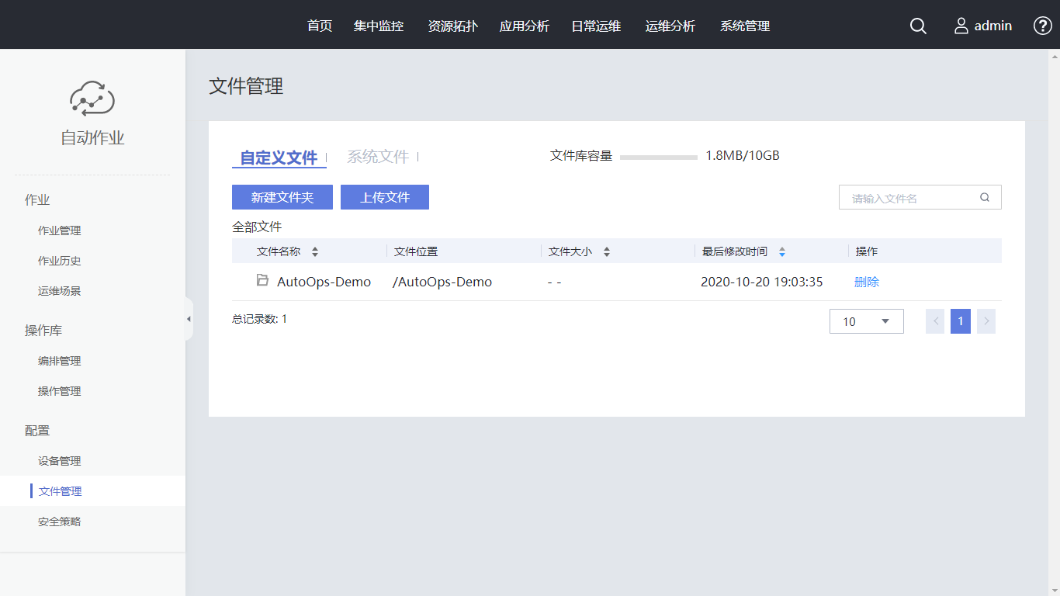Screen dimensions: 1060x596
Task: Open the admin user account menu
Action: coord(982,26)
